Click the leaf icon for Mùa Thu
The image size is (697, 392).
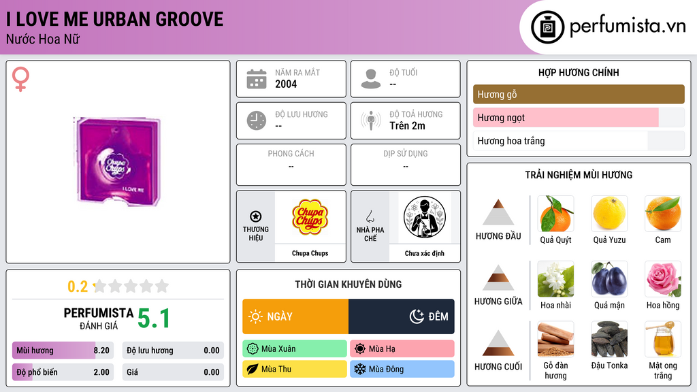253,369
